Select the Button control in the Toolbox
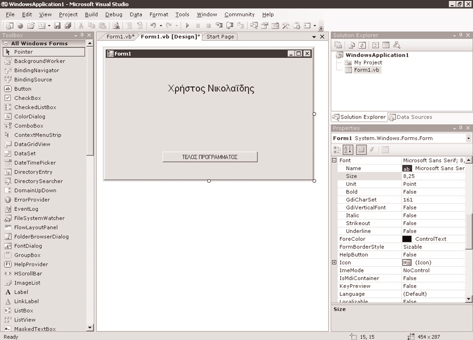This screenshot has height=340, width=473. coord(22,89)
